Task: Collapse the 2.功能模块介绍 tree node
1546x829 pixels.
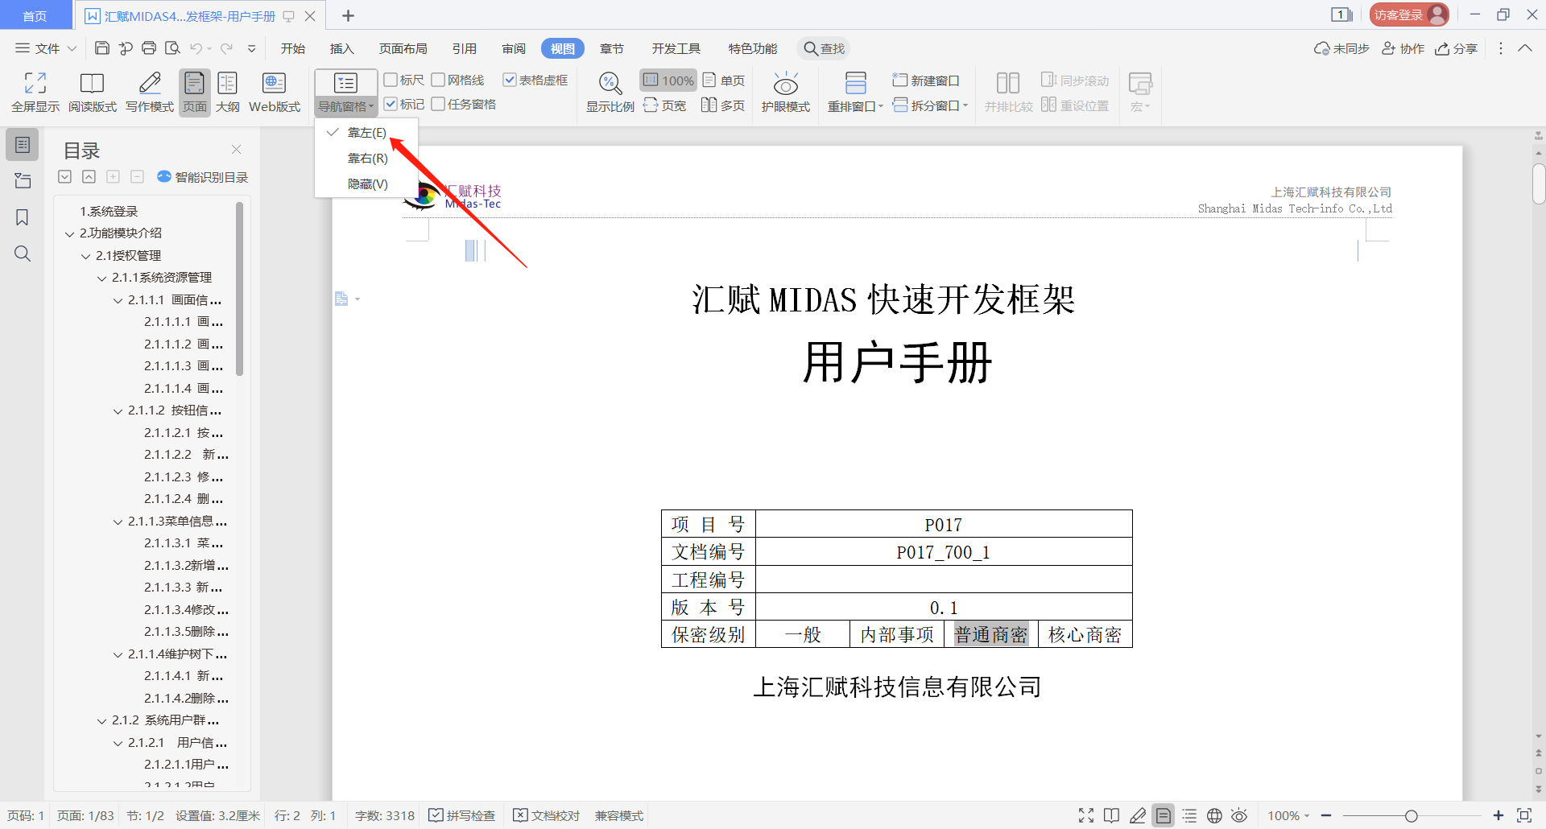Action: pyautogui.click(x=70, y=234)
